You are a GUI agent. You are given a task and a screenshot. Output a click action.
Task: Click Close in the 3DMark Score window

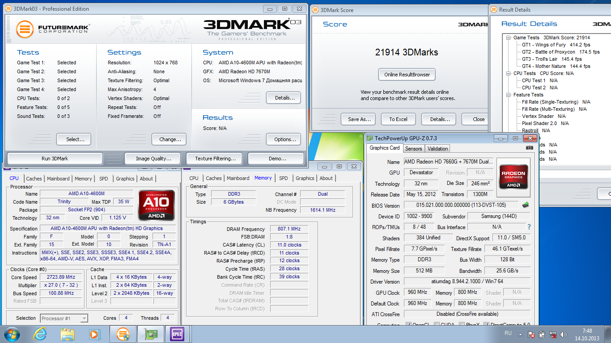(476, 119)
